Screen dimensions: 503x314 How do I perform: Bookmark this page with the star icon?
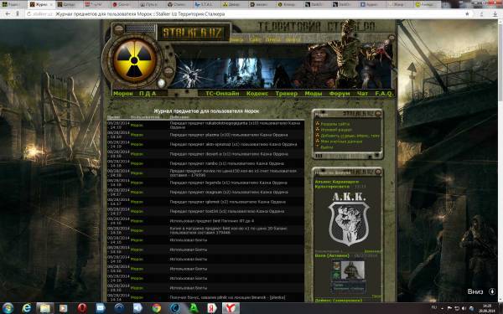pyautogui.click(x=467, y=13)
